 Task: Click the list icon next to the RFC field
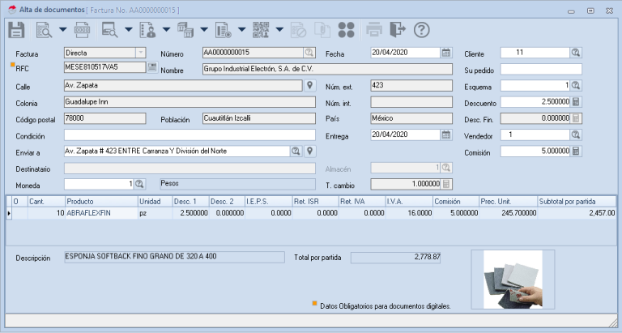(x=152, y=67)
